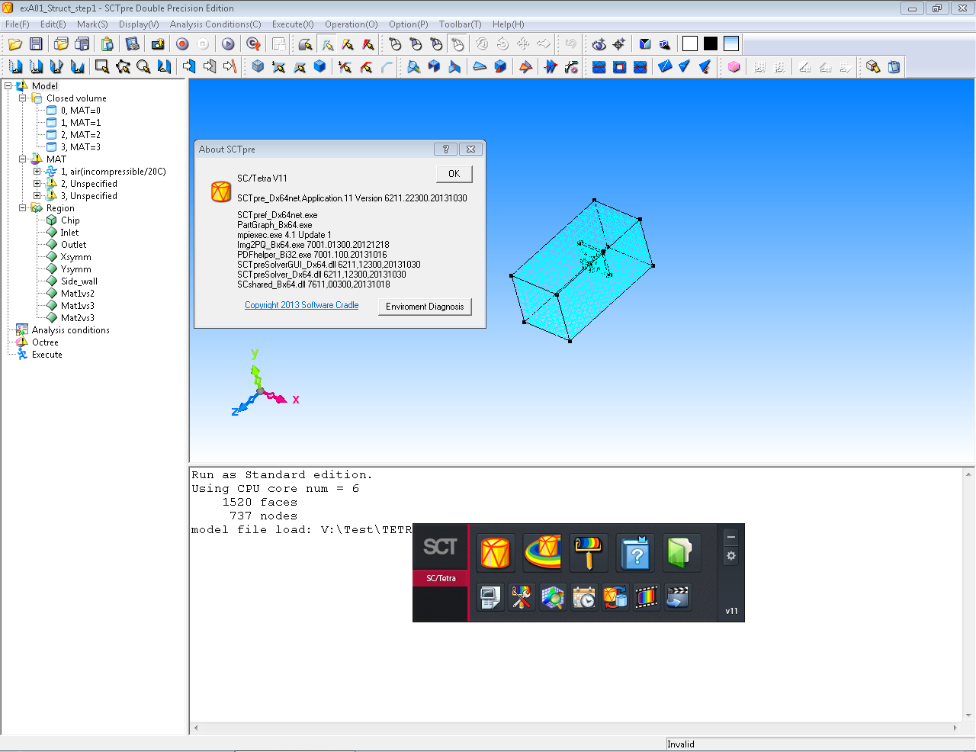
Task: Click the clapperboard export icon in launcher
Action: point(678,597)
